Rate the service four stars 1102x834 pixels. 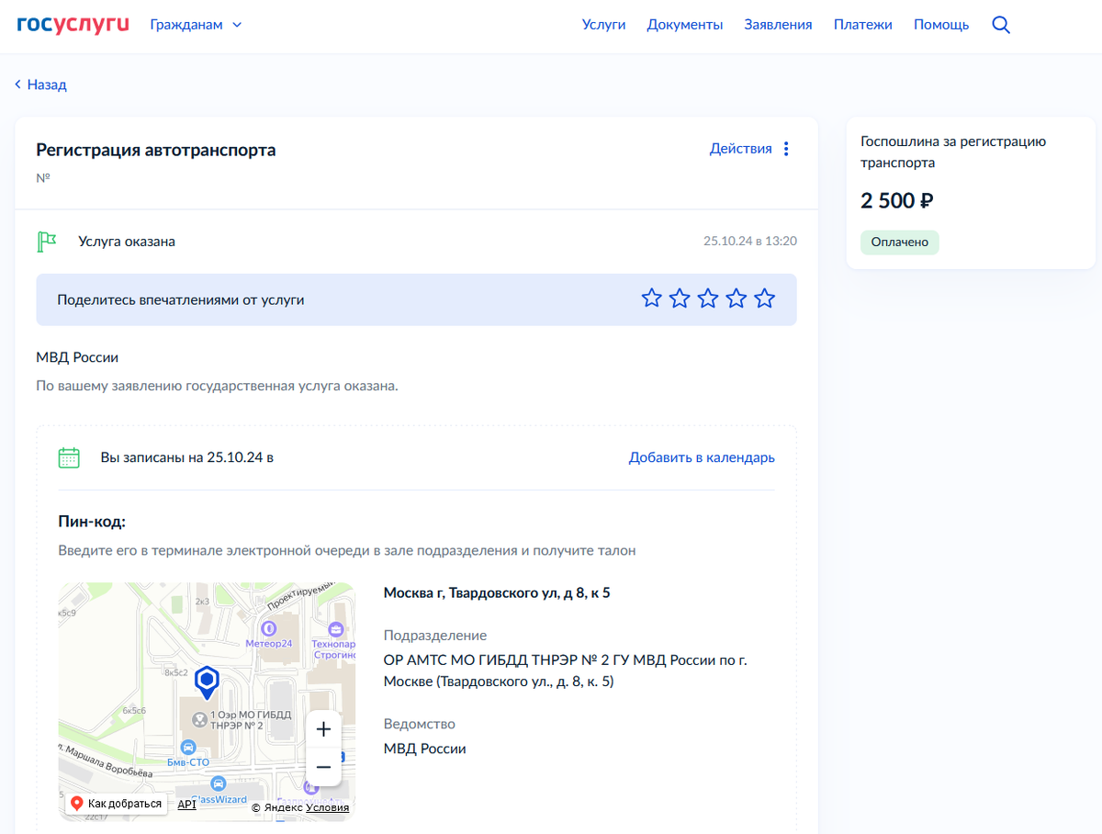coord(737,299)
